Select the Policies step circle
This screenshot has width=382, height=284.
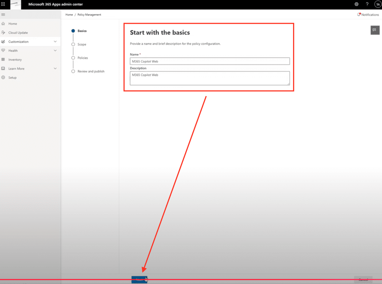pos(73,58)
